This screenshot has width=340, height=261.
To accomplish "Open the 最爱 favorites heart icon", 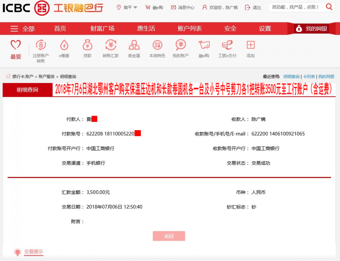I will click(15, 48).
